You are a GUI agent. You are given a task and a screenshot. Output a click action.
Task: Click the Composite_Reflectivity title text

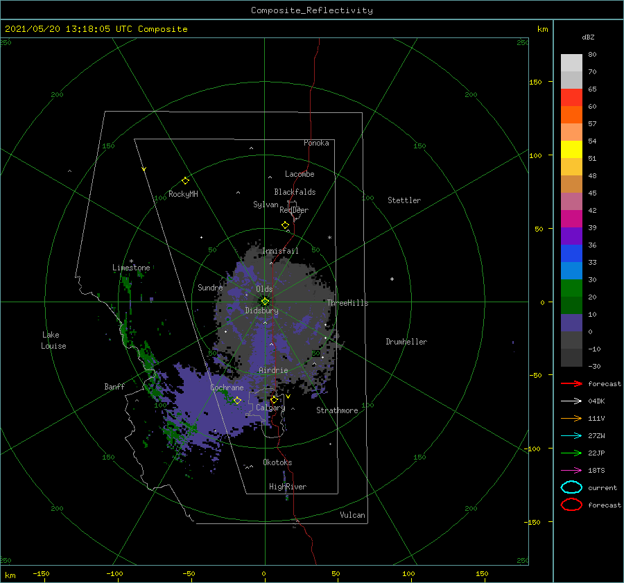[312, 10]
